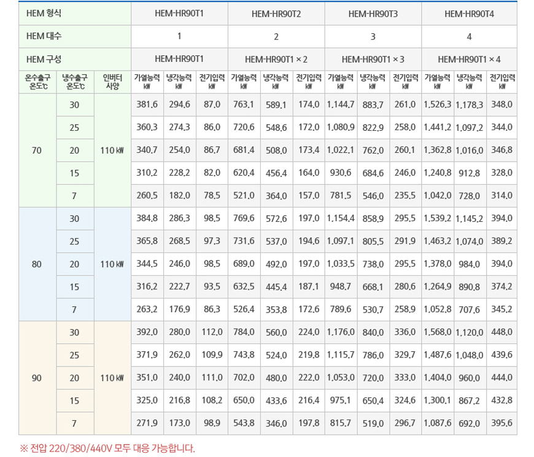This screenshot has width=534, height=457.
Task: Click the cell showing '1,080.9'
Action: pyautogui.click(x=341, y=127)
